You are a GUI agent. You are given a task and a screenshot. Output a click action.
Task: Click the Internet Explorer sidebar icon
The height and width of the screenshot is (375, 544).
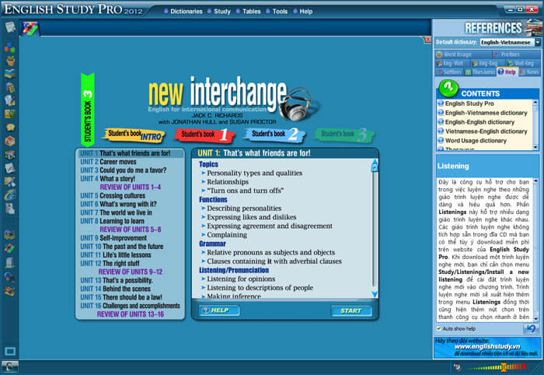(9, 195)
